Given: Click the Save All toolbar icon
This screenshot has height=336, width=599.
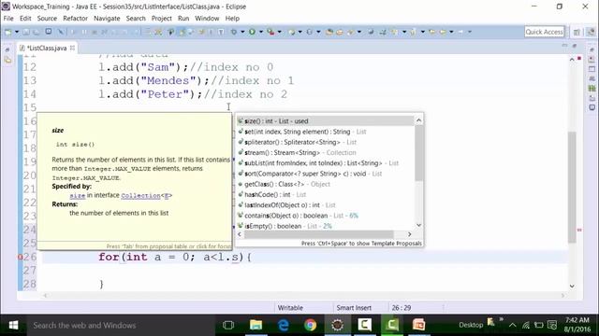Looking at the screenshot, I should point(36,32).
